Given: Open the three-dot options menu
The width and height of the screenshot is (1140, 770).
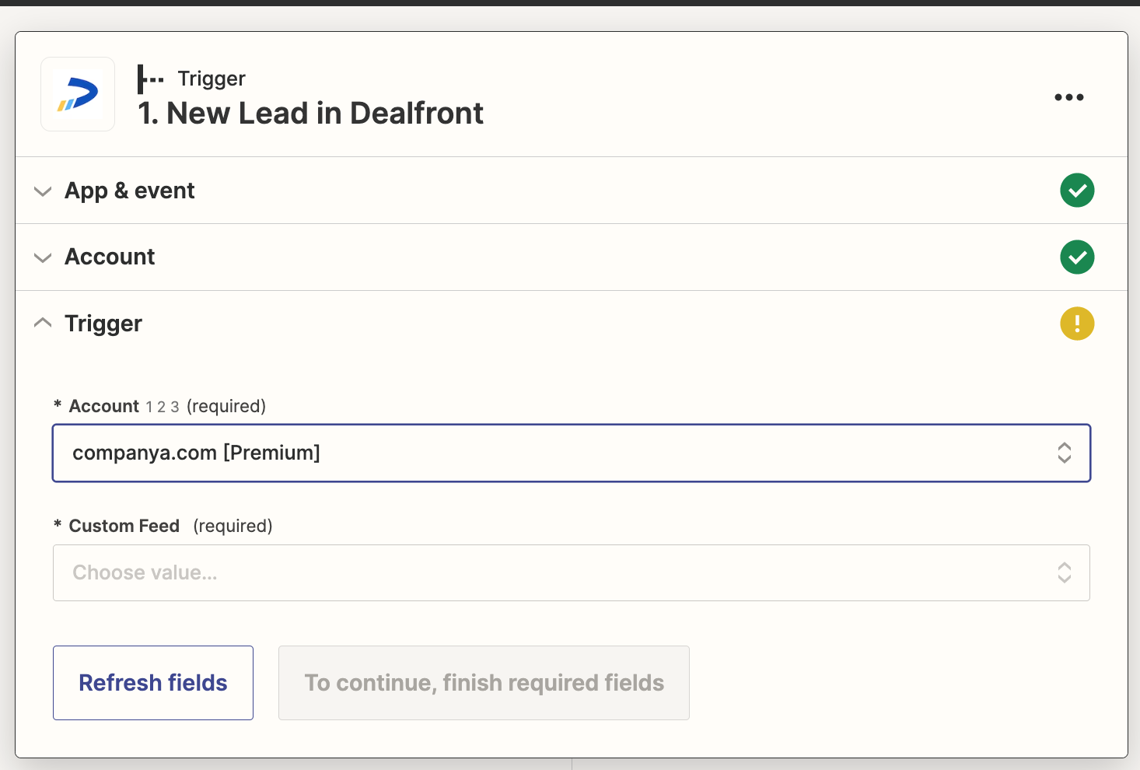Looking at the screenshot, I should tap(1068, 96).
